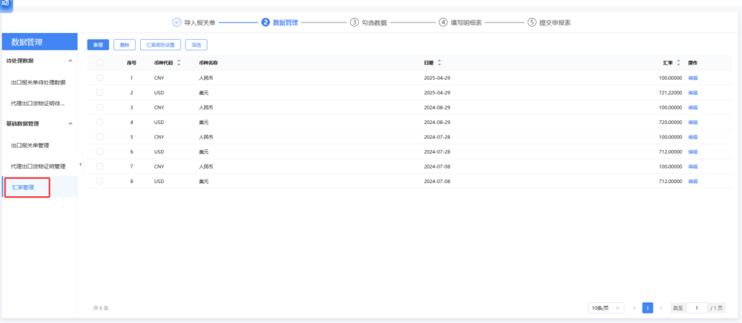Click the 筛选 button

(196, 45)
